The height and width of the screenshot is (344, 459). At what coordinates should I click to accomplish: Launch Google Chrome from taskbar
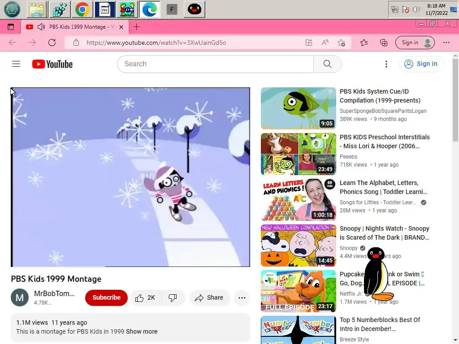pyautogui.click(x=82, y=9)
